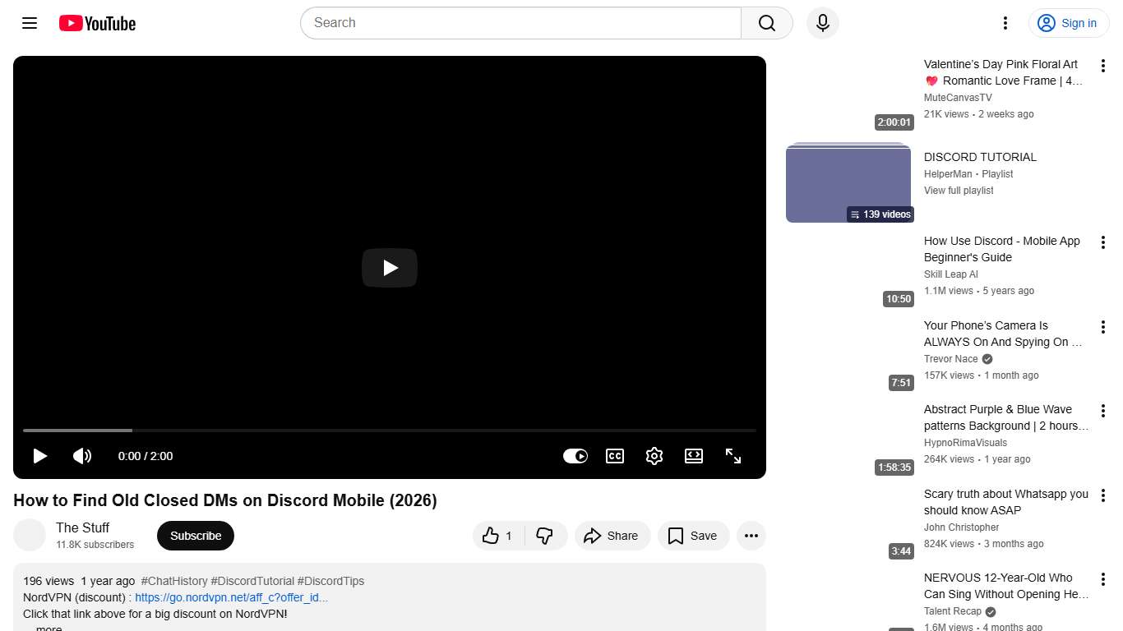Click Subscribe to The Stuff channel

point(195,535)
